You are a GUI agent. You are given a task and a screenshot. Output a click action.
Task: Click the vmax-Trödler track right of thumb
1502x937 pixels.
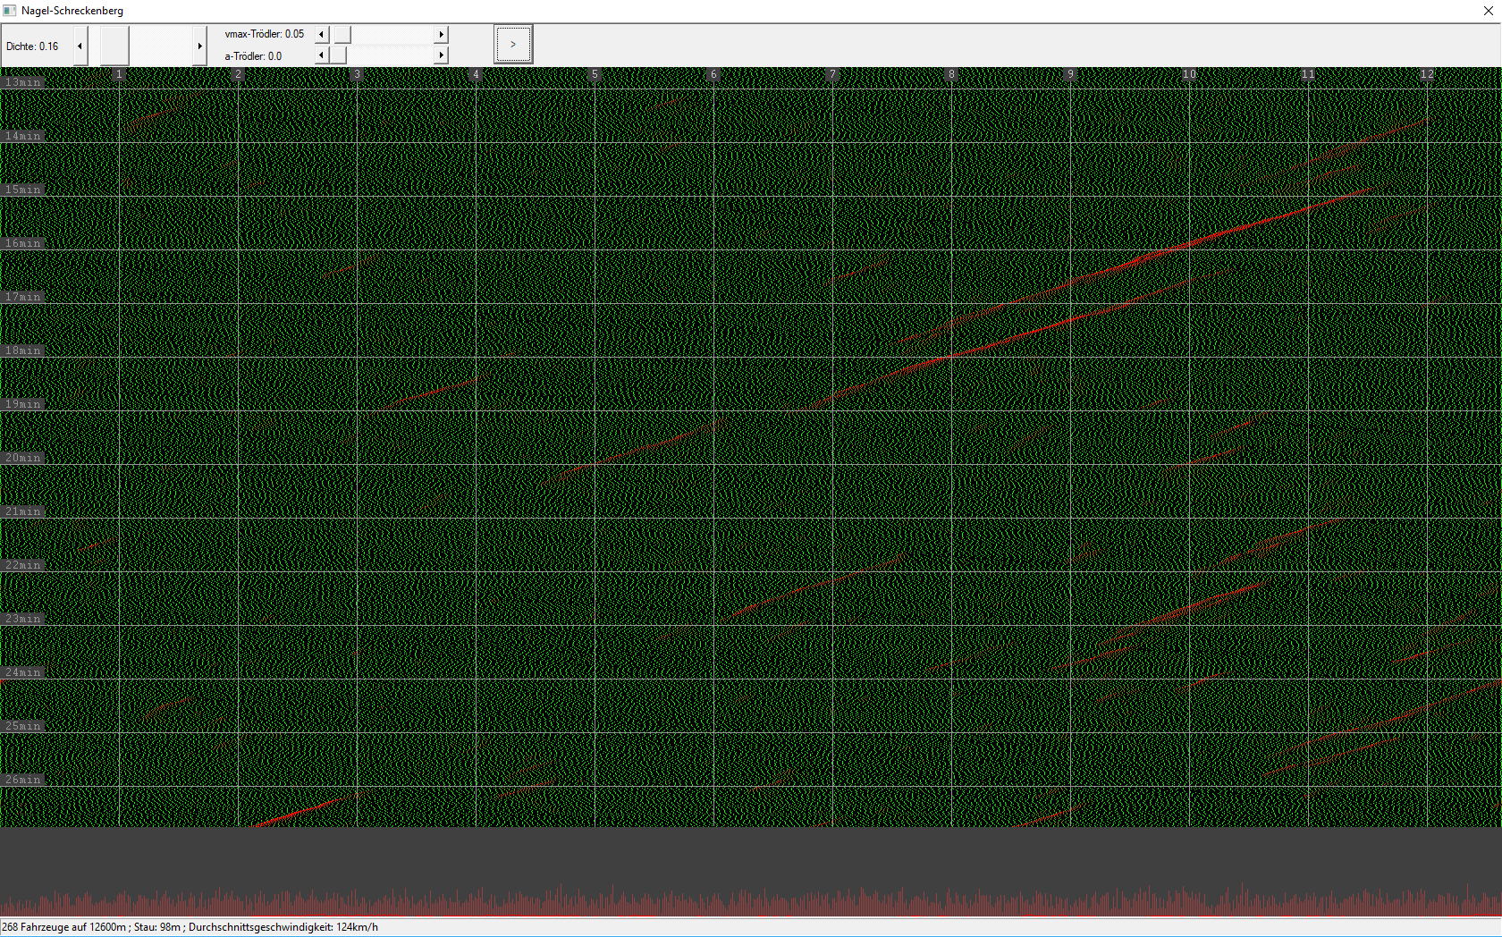click(392, 34)
